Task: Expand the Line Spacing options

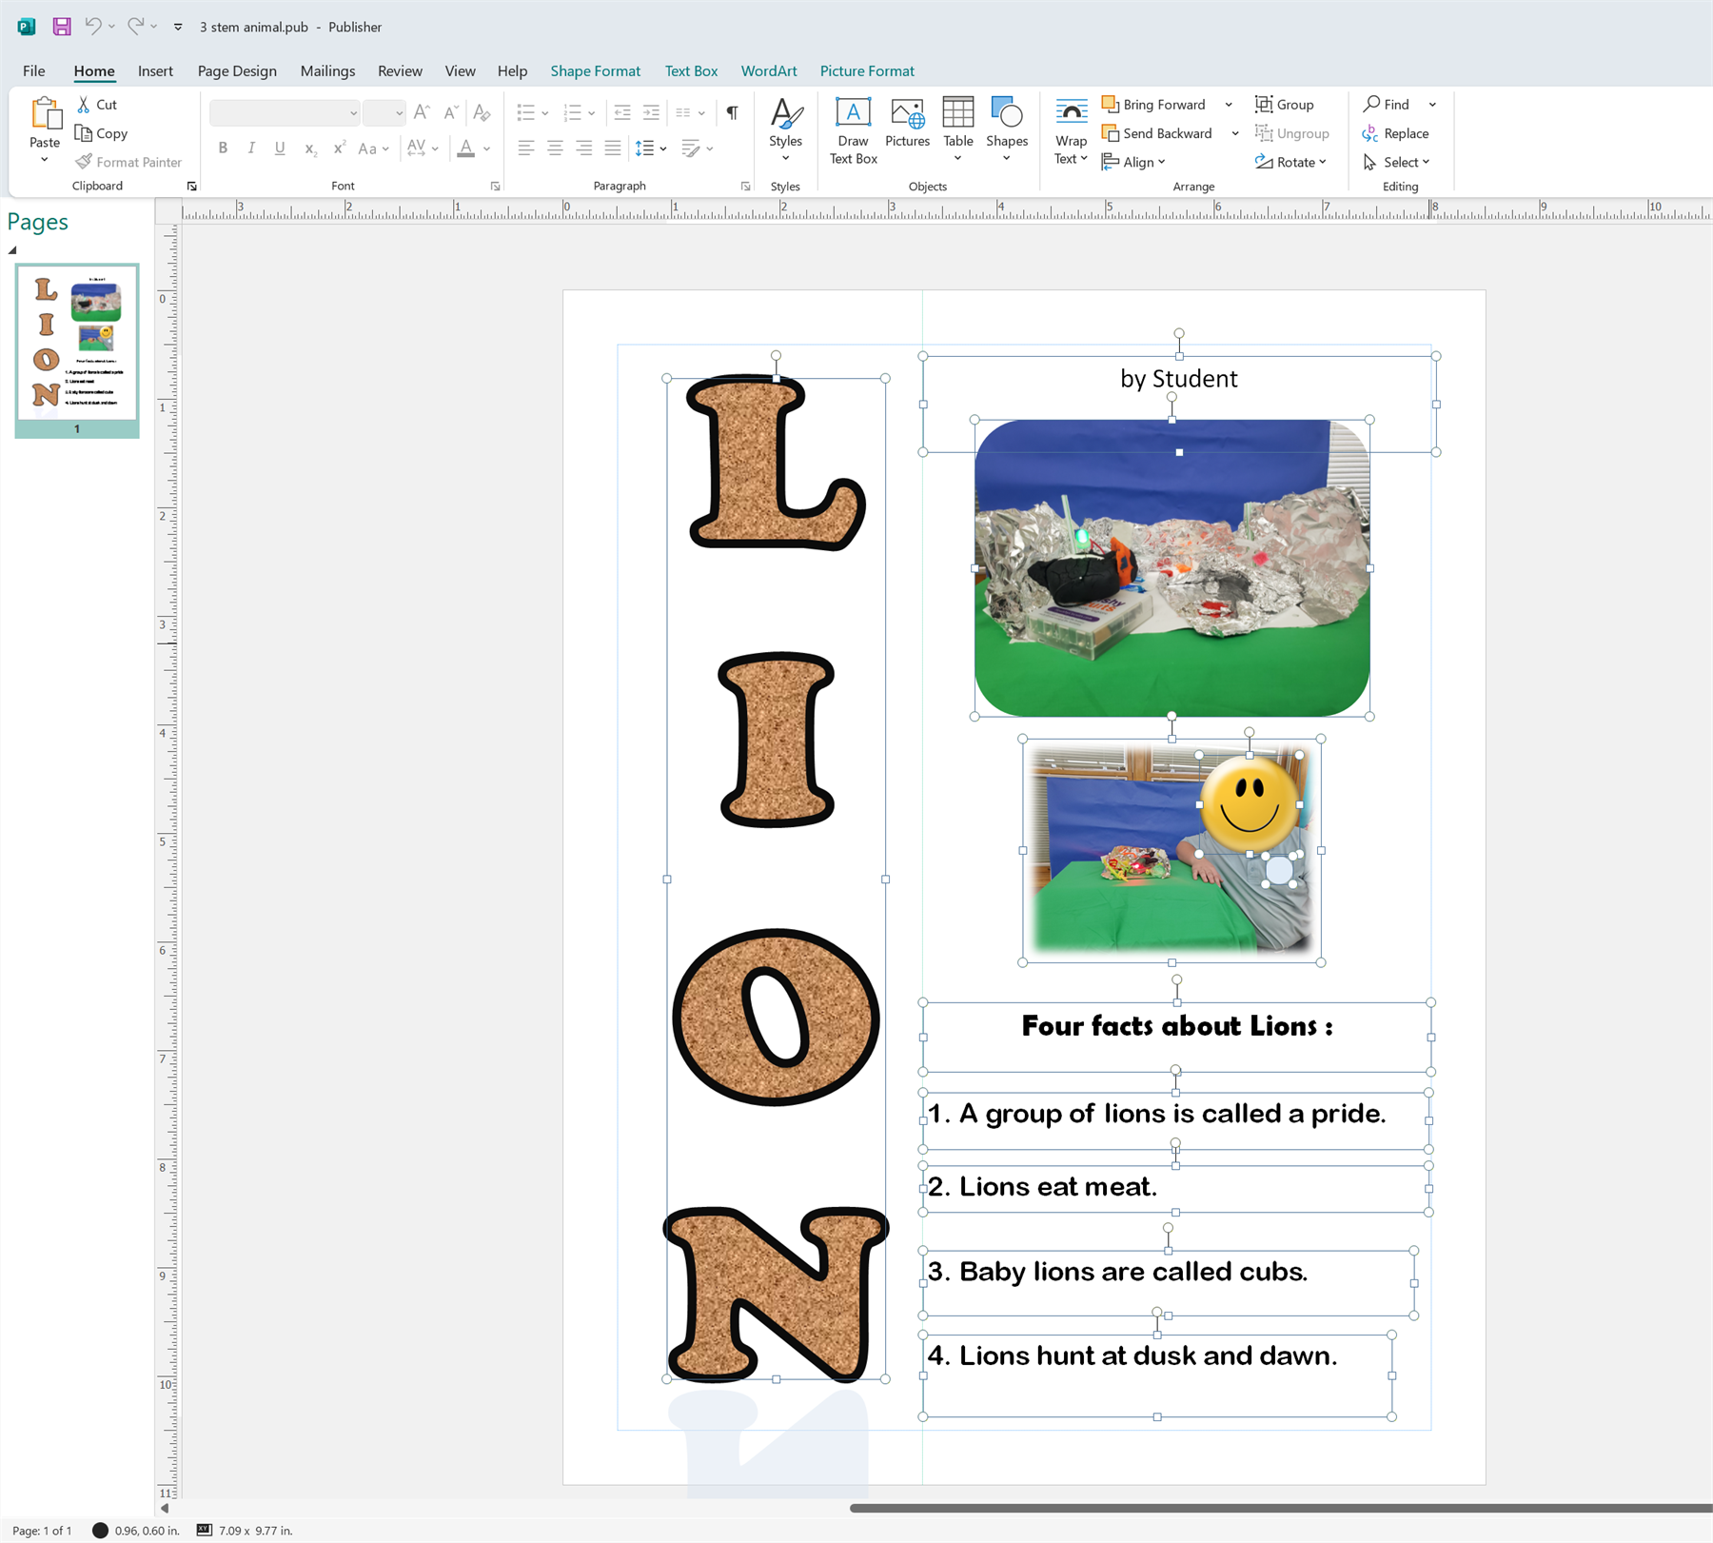Action: click(x=662, y=148)
